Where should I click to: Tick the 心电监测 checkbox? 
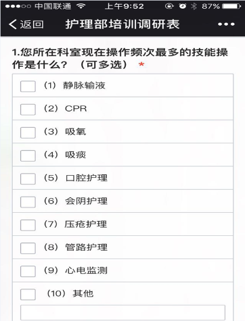pyautogui.click(x=28, y=271)
